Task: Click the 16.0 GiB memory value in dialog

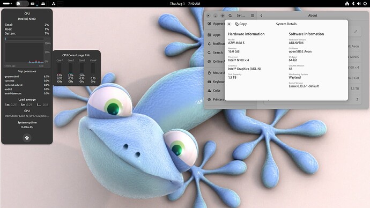Action: point(234,51)
